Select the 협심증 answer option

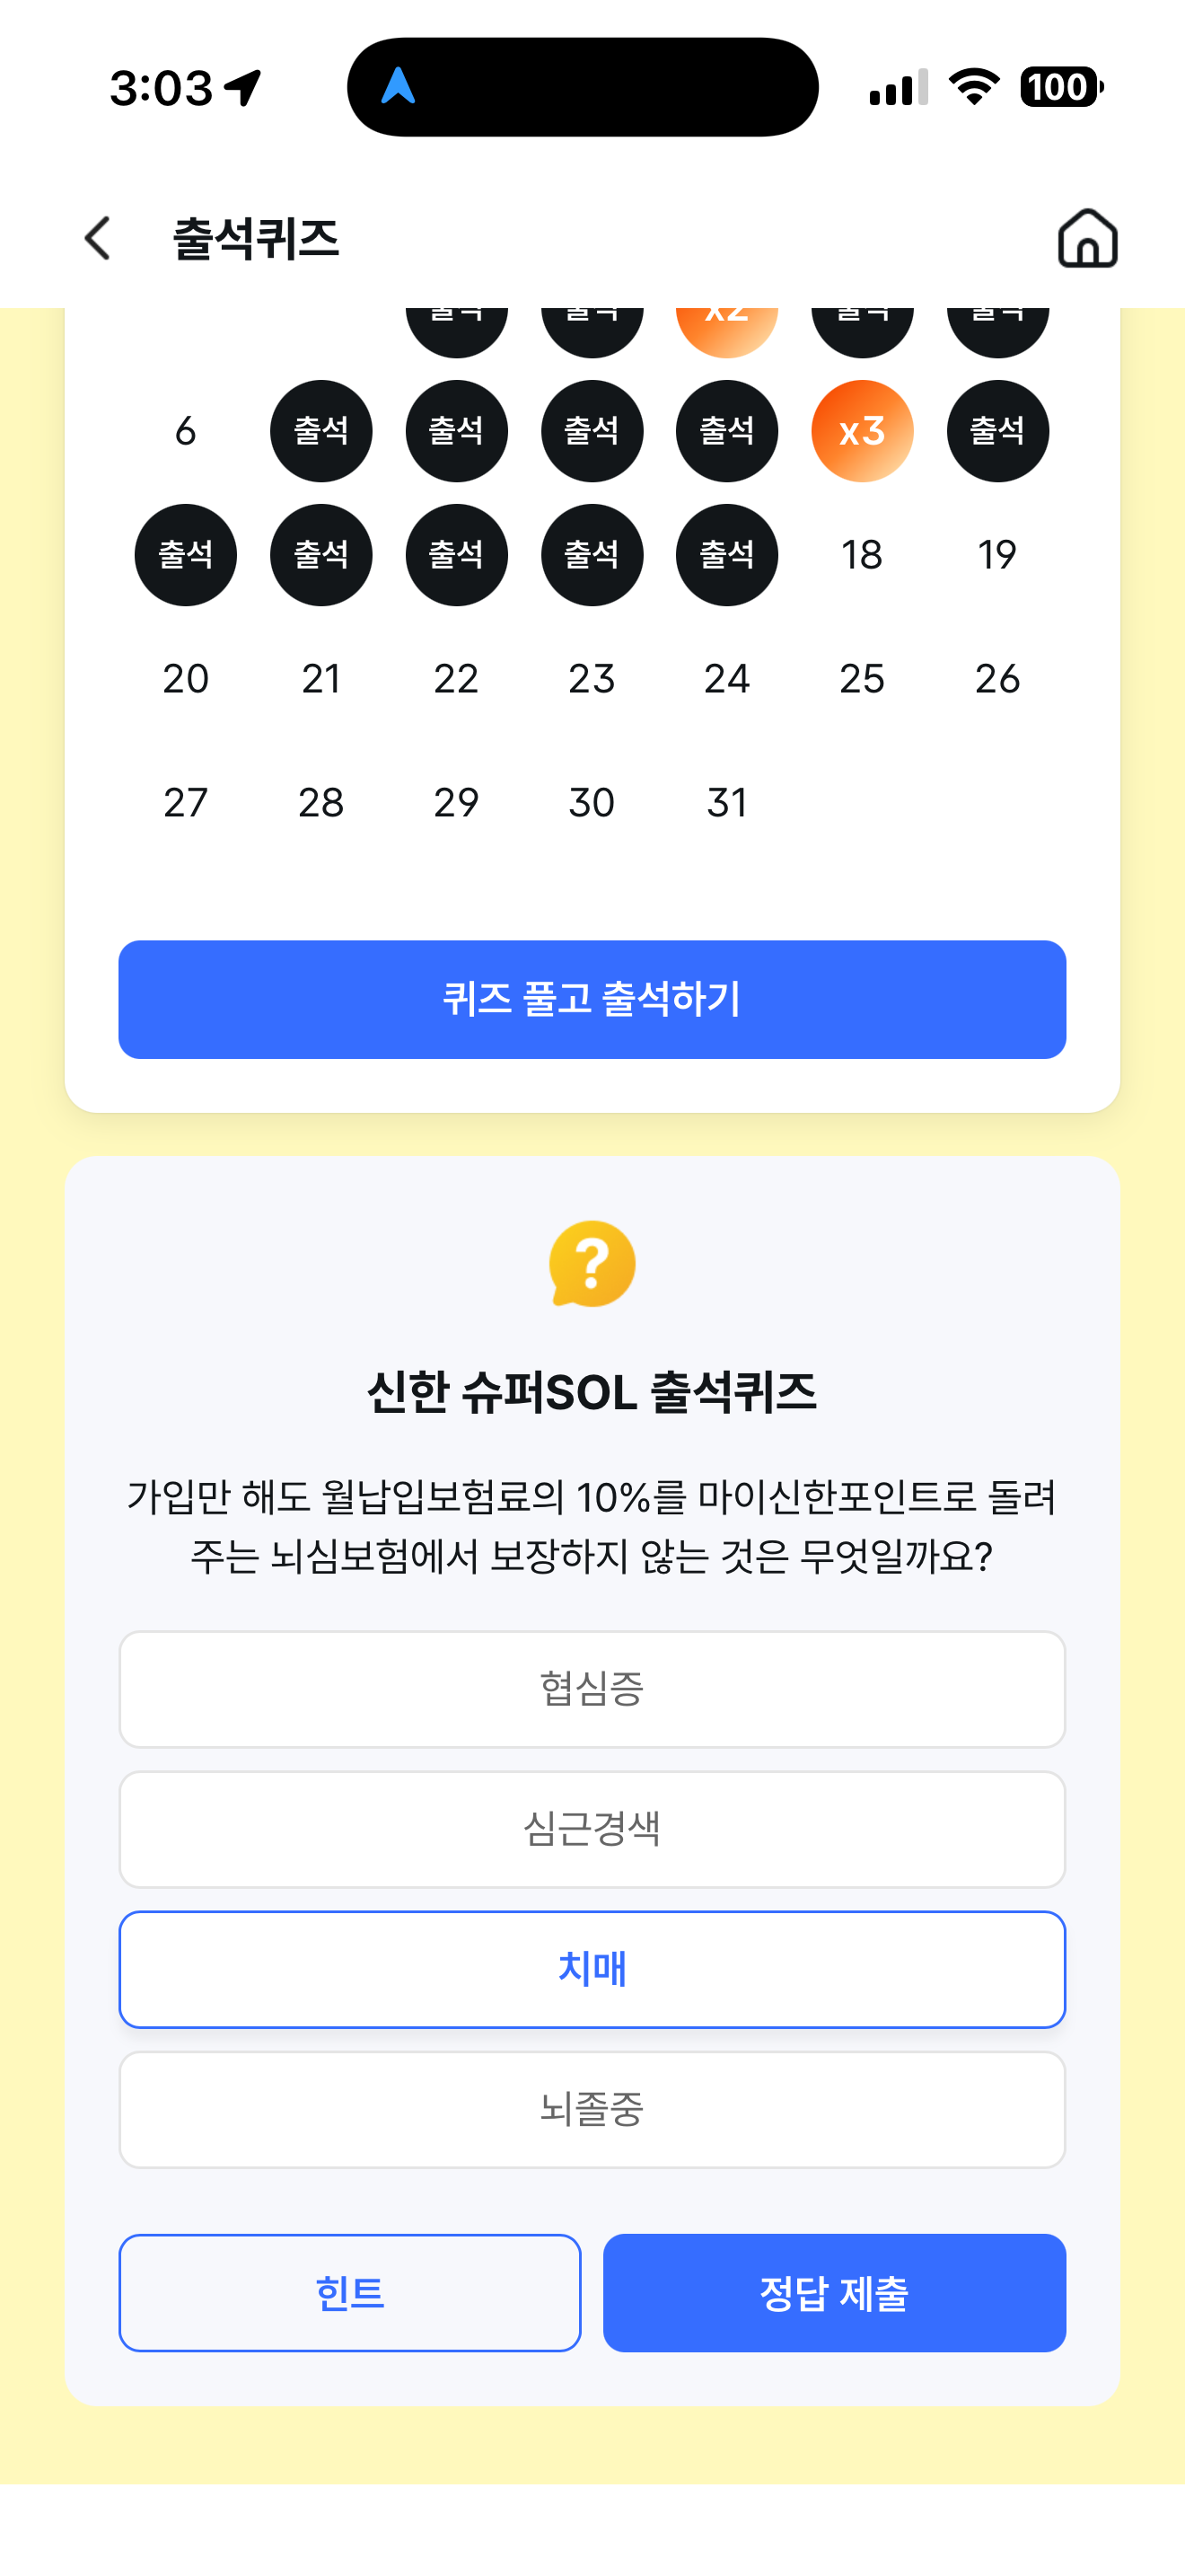592,1689
